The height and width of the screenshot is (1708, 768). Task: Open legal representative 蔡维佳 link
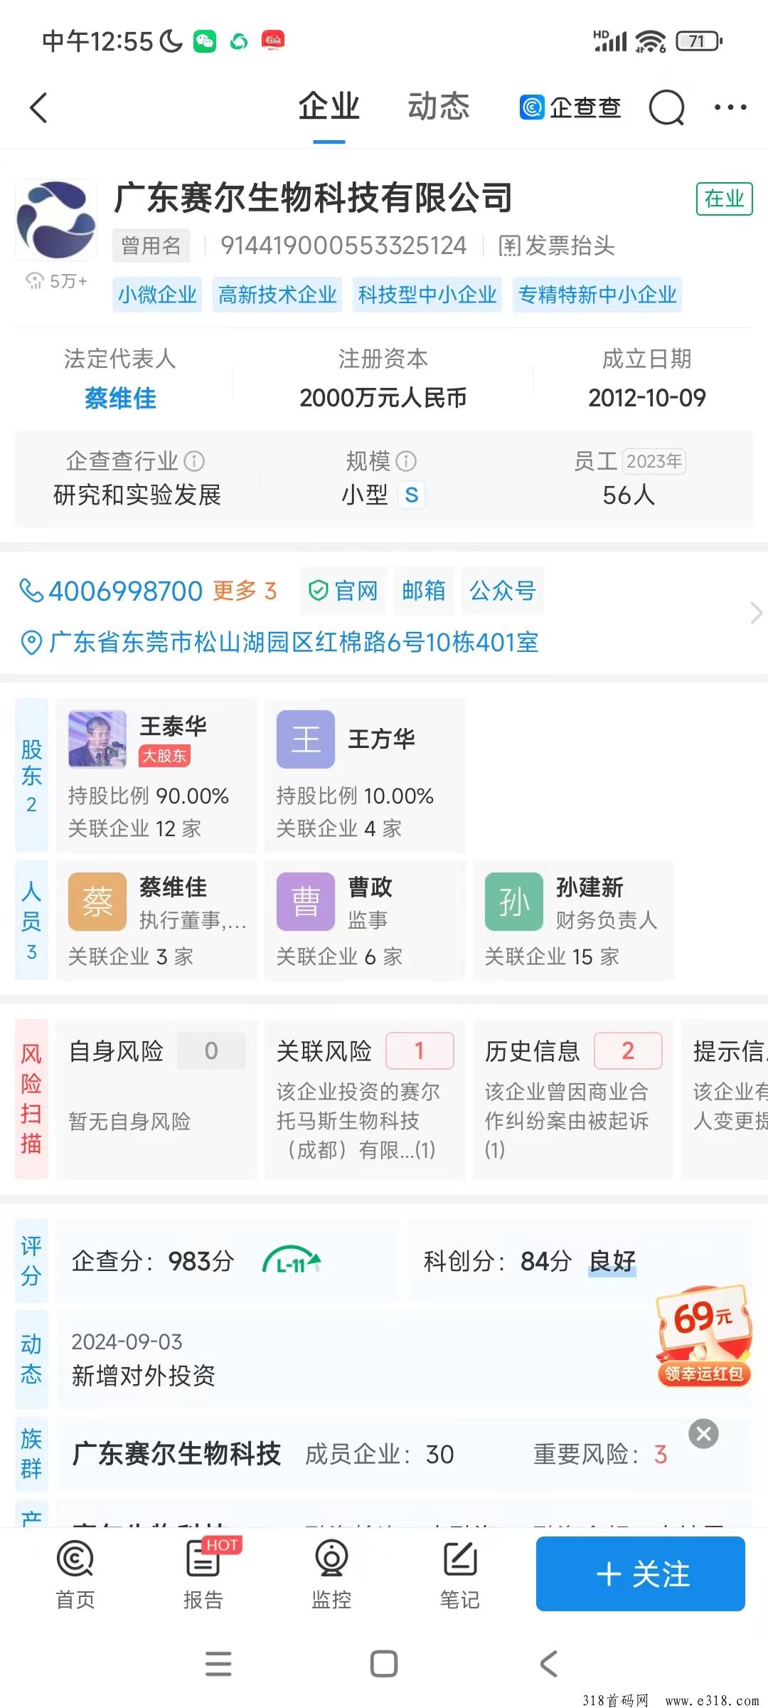tap(120, 398)
